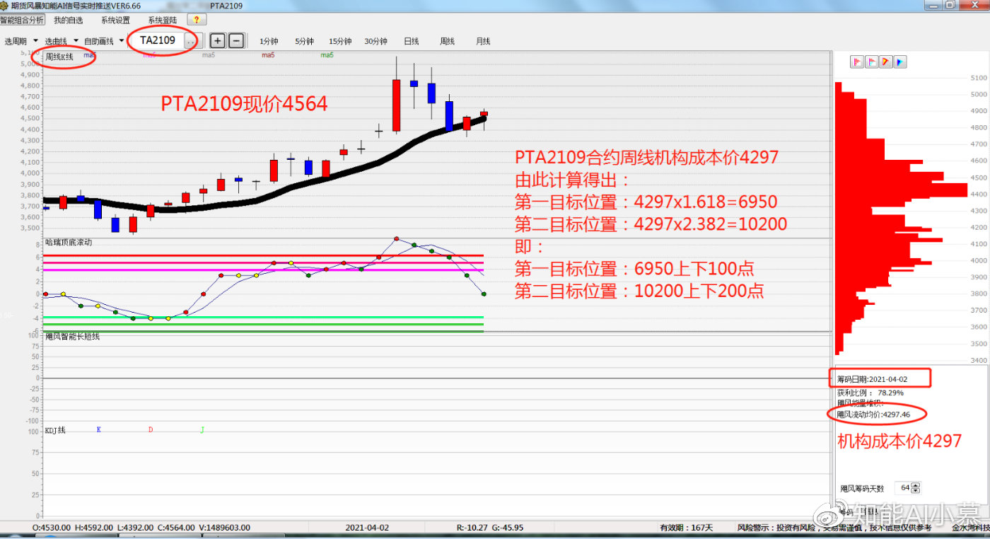990x539 pixels.
Task: Click the first chip distribution flag icon
Action: point(856,62)
